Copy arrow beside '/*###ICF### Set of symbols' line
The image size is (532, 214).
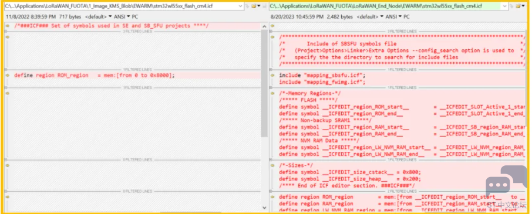point(8,26)
